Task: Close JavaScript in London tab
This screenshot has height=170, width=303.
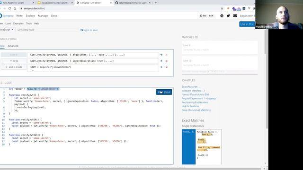Action: 72,3
